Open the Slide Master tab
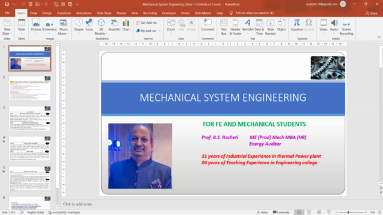383x215 pixels. (203, 13)
